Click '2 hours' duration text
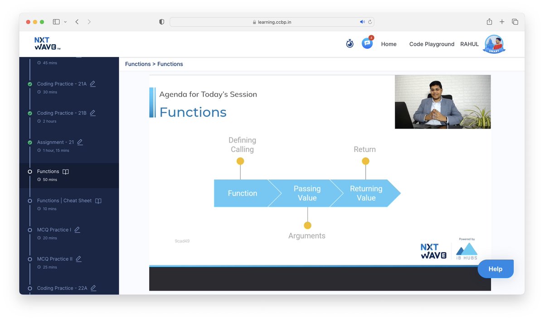This screenshot has width=544, height=320. point(50,121)
